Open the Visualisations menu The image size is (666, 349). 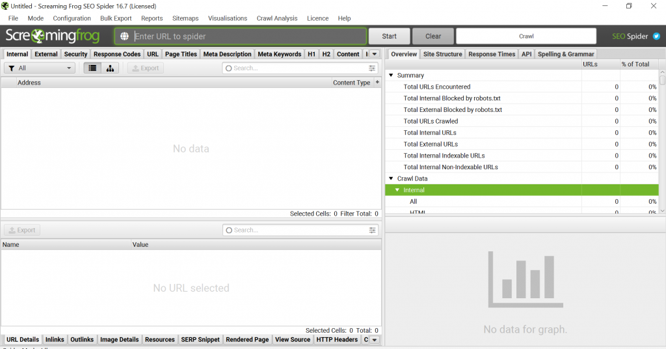[x=228, y=18]
